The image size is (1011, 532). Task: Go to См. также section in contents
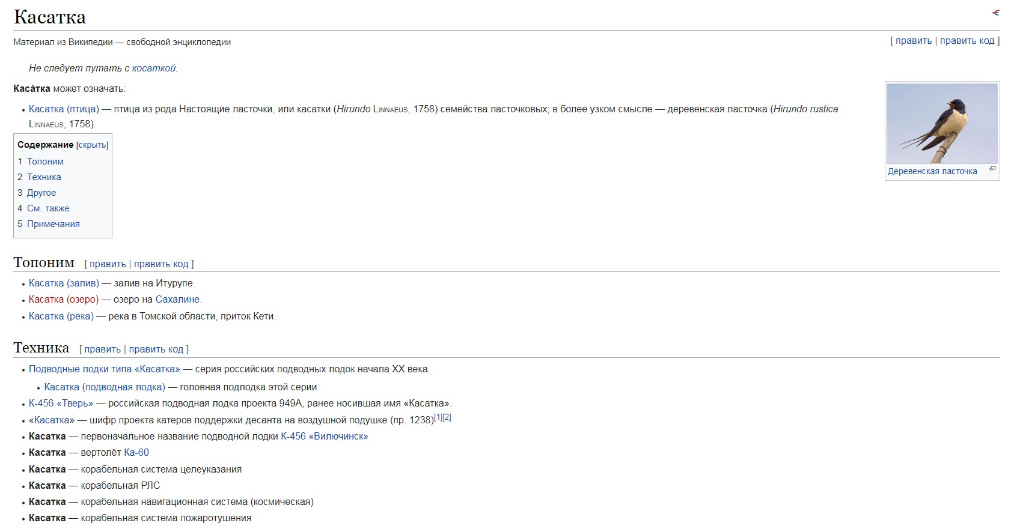coord(48,208)
